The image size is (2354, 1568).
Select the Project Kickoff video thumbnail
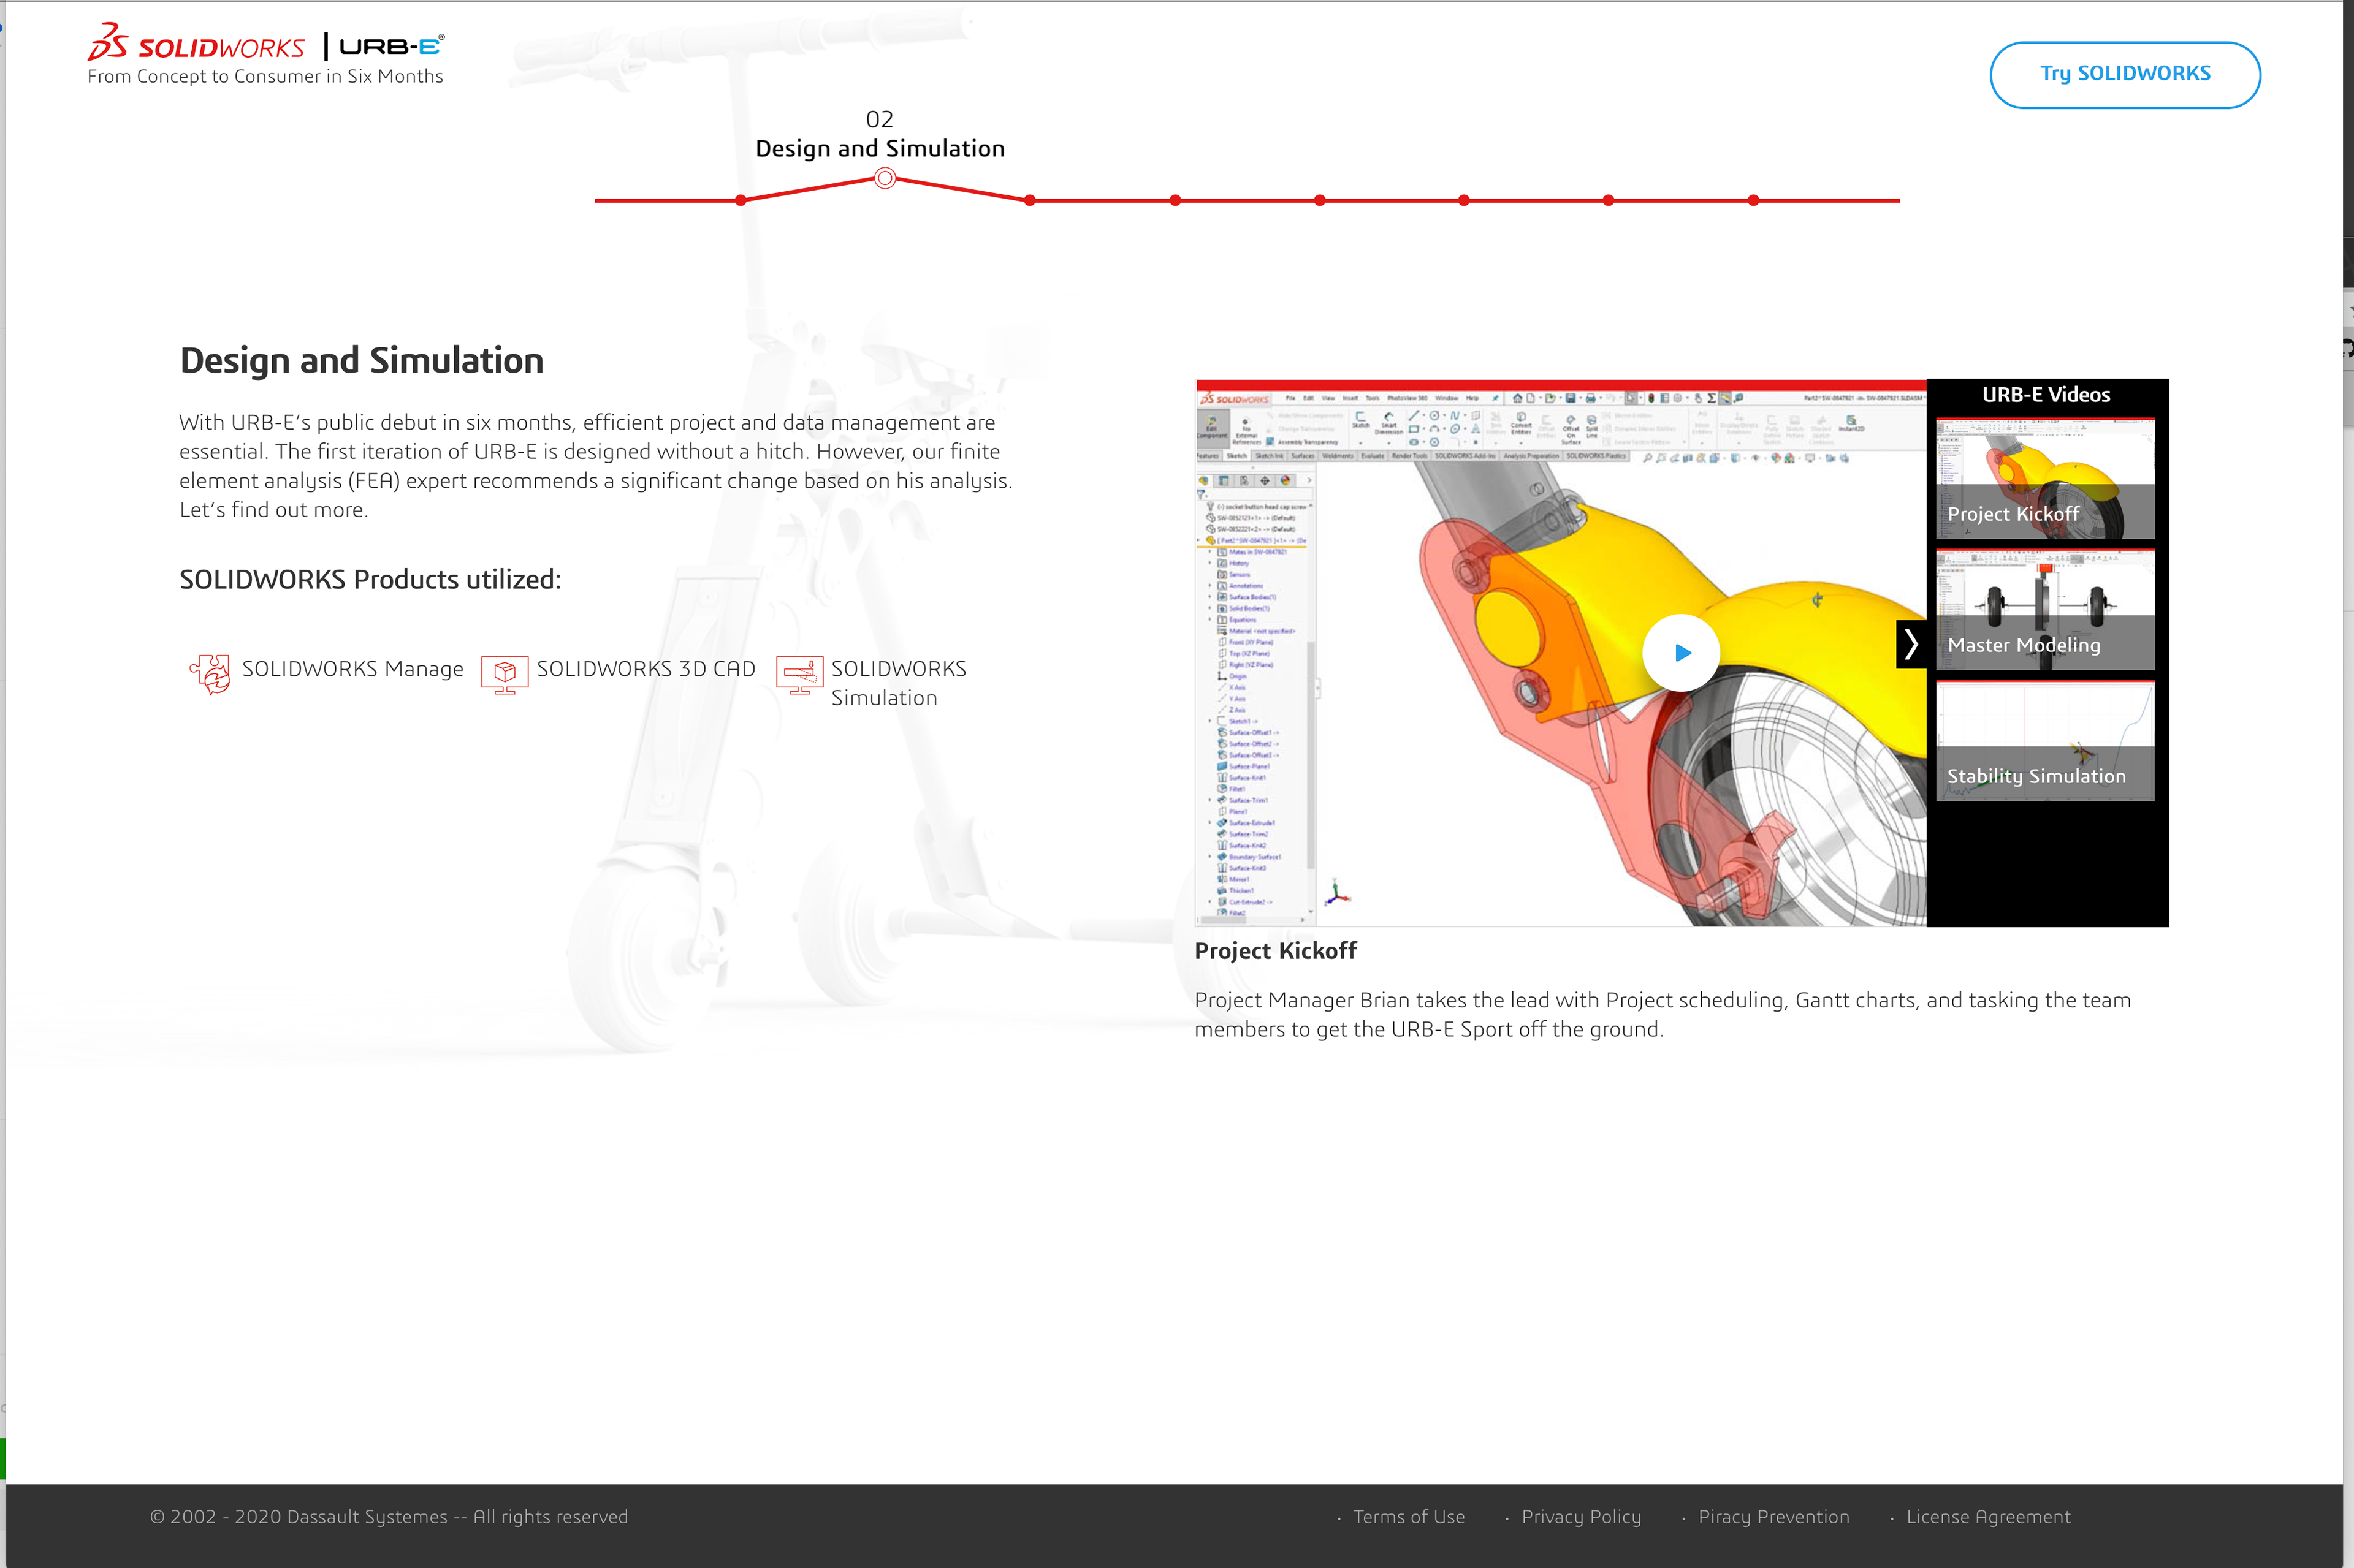click(x=2045, y=479)
